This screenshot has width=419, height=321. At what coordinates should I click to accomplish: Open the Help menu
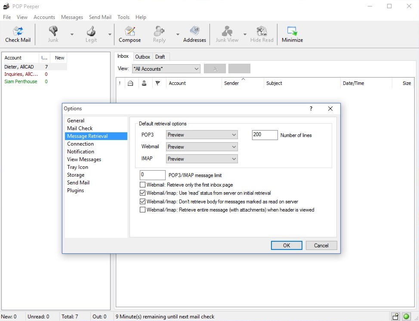tap(141, 17)
